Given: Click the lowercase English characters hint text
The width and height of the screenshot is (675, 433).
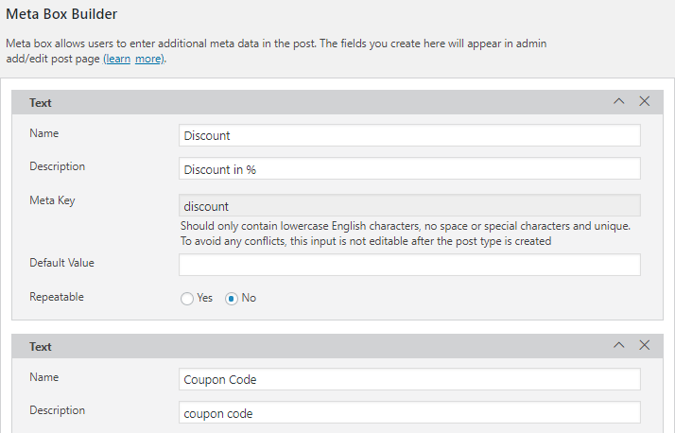Looking at the screenshot, I should tap(405, 226).
